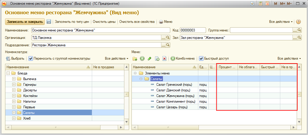Click the Комбо-меню button
Screen dimensions: 308x135
click(183, 59)
